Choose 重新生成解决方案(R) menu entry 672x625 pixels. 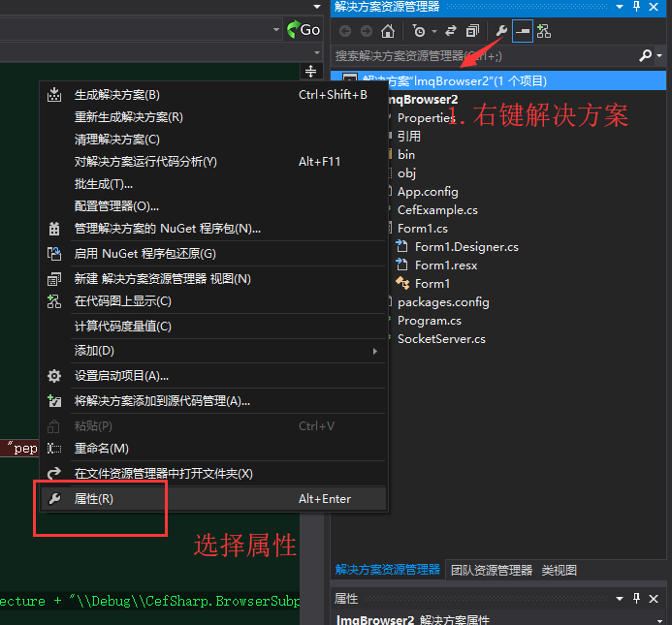[213, 117]
